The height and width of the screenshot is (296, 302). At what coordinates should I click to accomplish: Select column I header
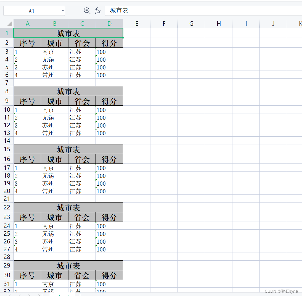[x=246, y=24]
